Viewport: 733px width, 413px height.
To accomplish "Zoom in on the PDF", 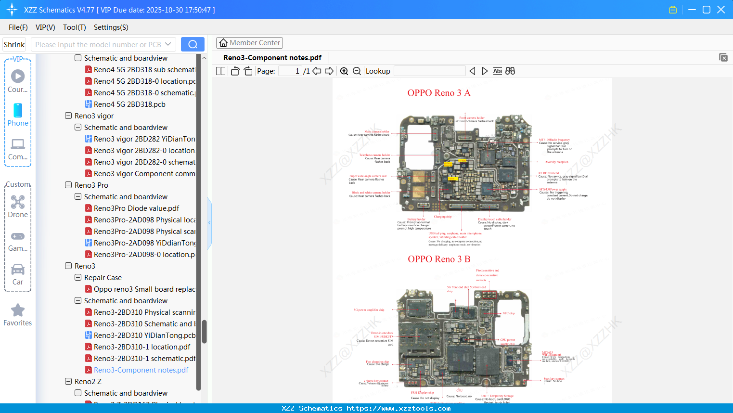I will pyautogui.click(x=344, y=71).
